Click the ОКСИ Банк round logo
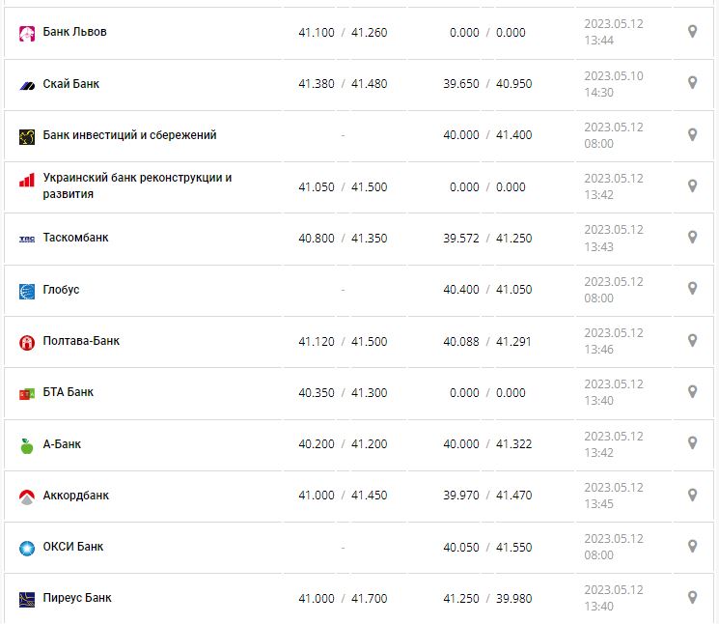 tap(27, 548)
